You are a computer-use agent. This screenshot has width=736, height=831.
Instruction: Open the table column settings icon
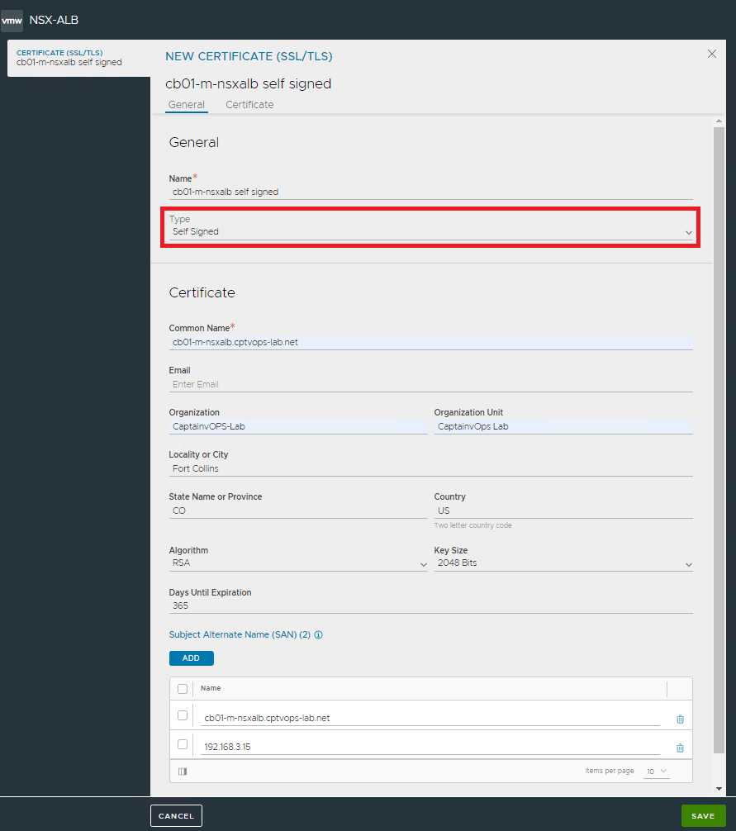(x=183, y=772)
